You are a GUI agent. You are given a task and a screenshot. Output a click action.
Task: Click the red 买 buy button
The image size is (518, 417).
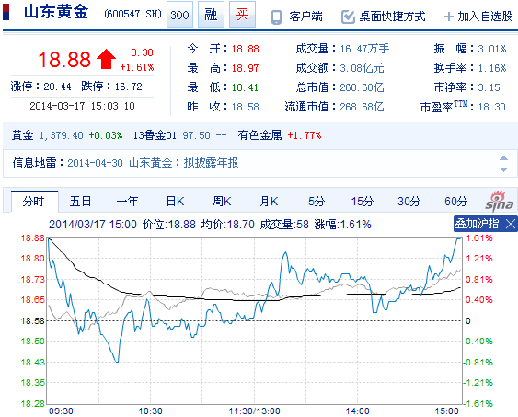pos(242,15)
